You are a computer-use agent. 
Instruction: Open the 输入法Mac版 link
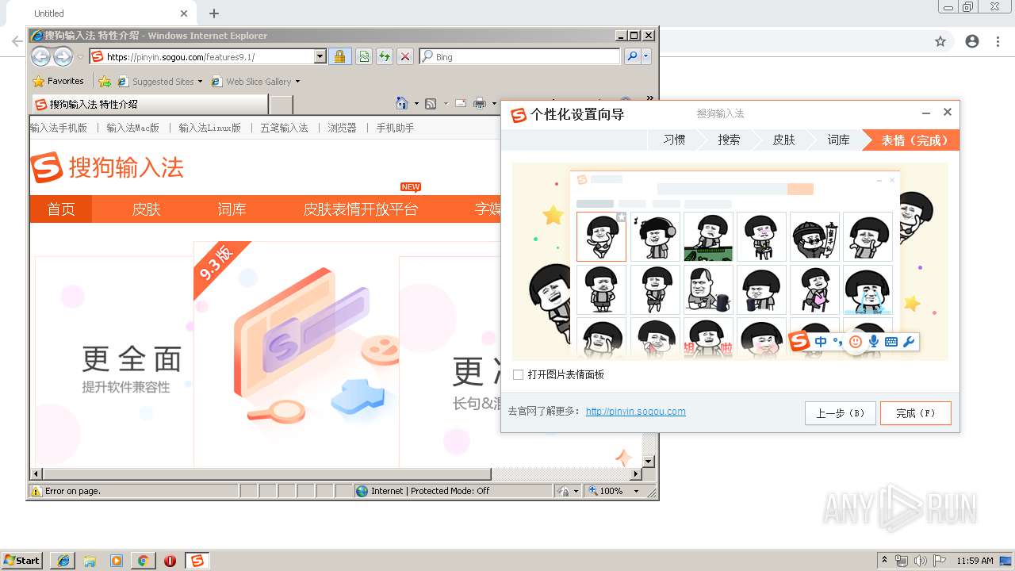[x=132, y=128]
